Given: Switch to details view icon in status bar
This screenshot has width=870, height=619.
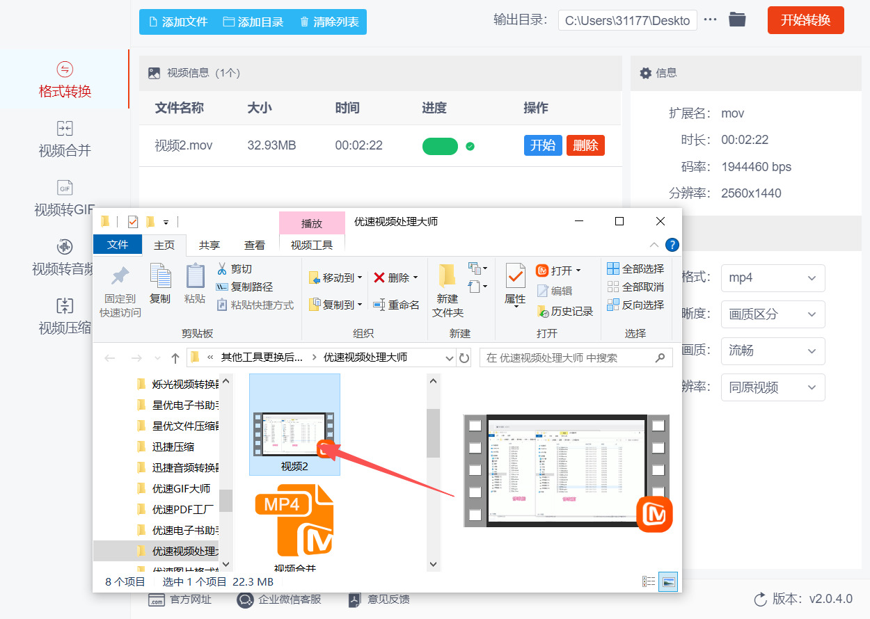Looking at the screenshot, I should 649,581.
